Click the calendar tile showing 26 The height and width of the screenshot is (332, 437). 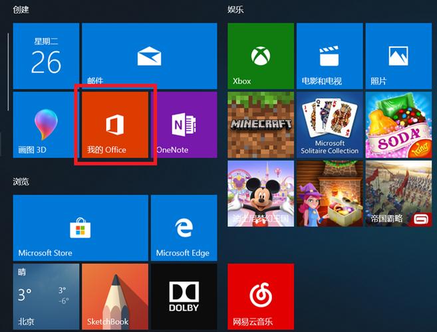click(45, 56)
